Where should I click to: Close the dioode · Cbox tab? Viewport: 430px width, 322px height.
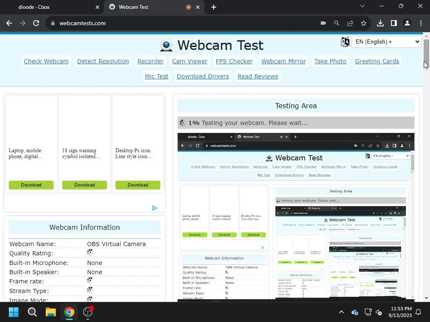[x=97, y=7]
